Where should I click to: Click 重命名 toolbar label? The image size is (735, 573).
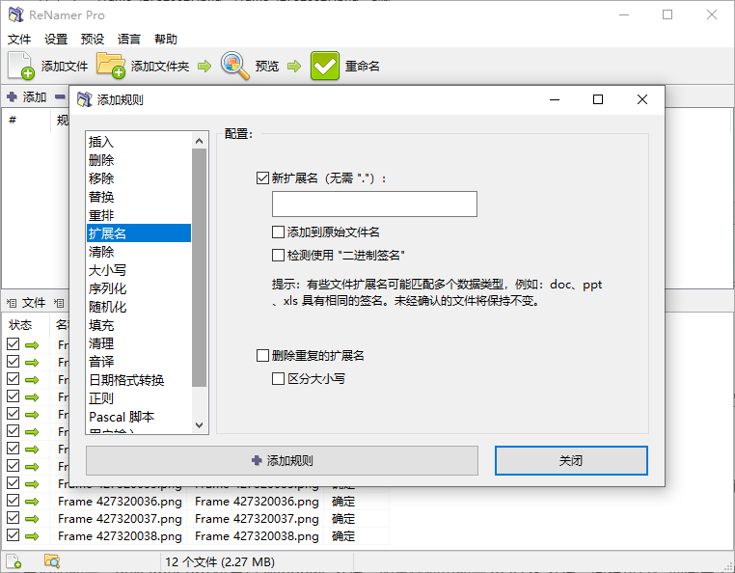point(362,67)
